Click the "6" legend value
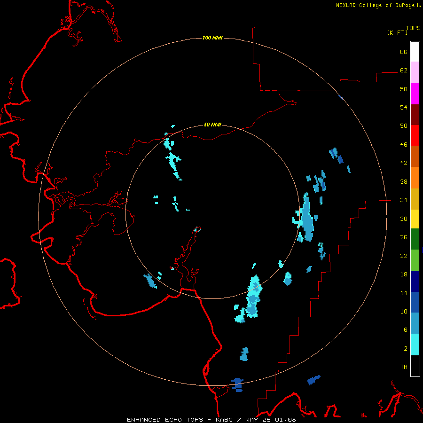Viewport: 423px width, 423px height. [406, 329]
